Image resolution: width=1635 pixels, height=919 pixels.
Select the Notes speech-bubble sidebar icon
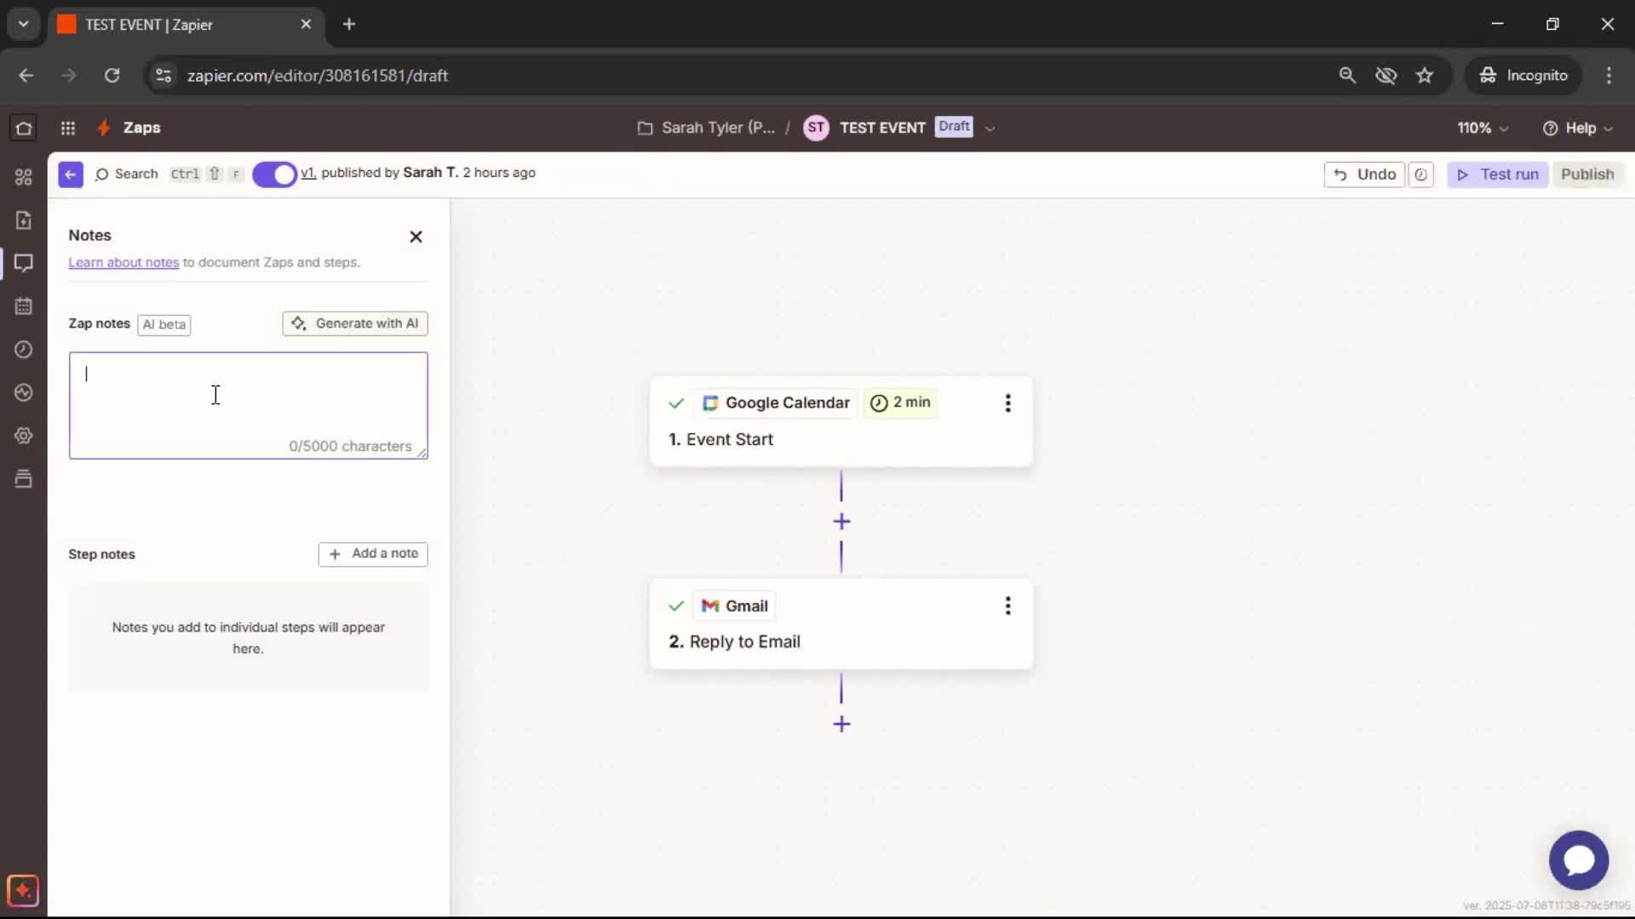click(x=24, y=263)
